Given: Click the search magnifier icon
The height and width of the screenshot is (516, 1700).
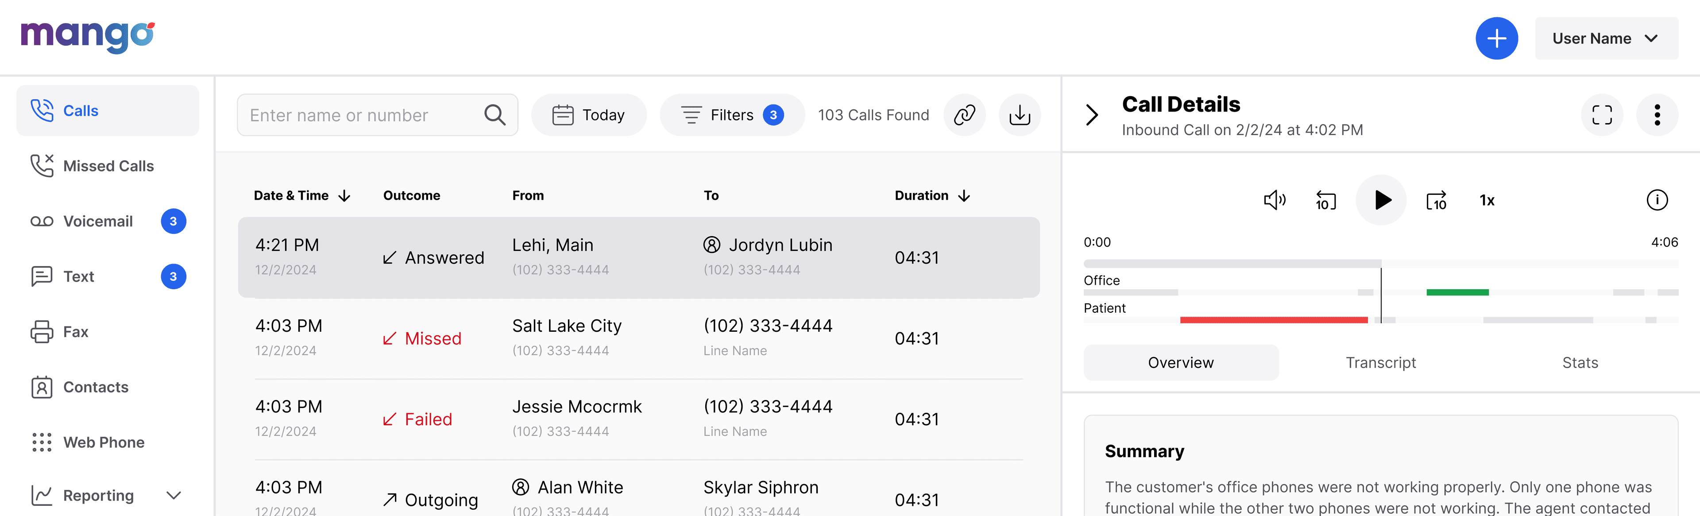Looking at the screenshot, I should coord(495,115).
